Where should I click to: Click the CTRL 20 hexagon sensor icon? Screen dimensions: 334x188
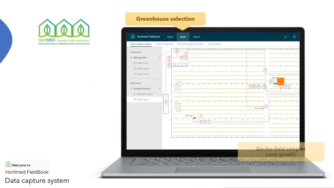click(x=181, y=58)
